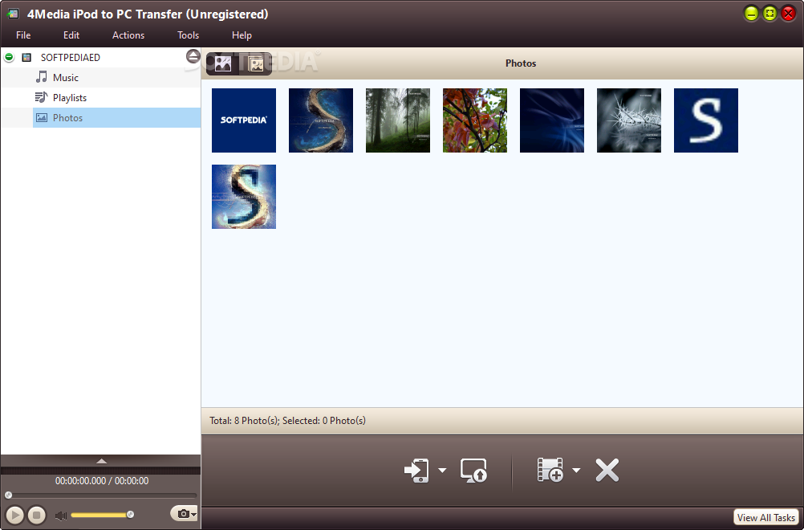Viewport: 804px width, 530px height.
Task: Maximize the window with green button
Action: pyautogui.click(x=769, y=14)
